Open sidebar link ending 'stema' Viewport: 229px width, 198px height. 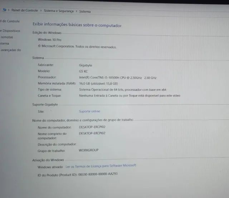(5, 44)
